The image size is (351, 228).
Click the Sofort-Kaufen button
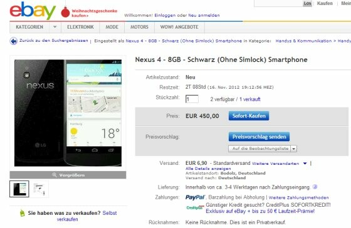tap(249, 116)
